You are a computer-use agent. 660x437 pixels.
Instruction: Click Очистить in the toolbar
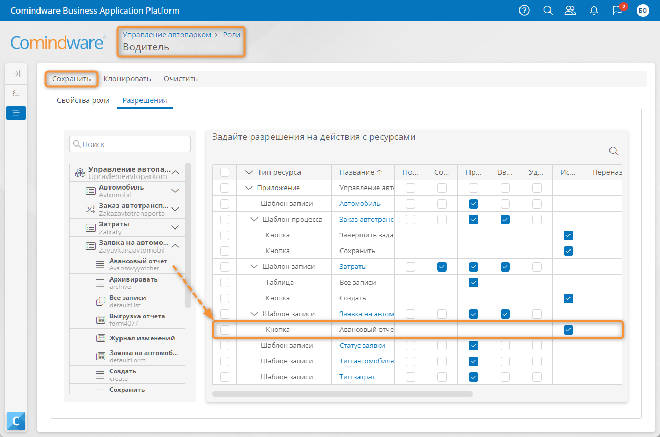[181, 79]
